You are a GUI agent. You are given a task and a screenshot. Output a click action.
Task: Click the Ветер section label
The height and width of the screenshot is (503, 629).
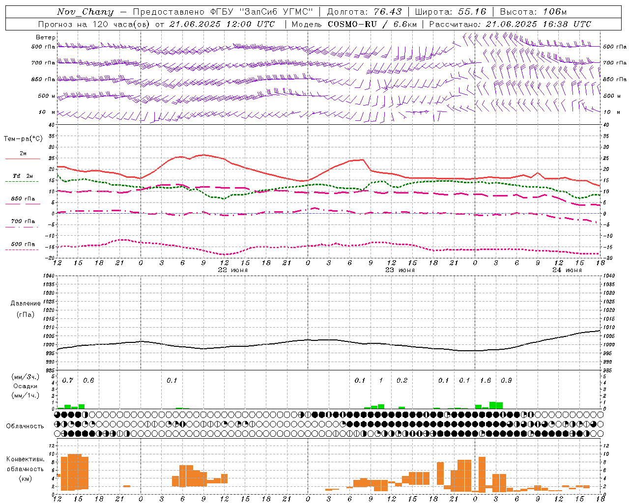[x=46, y=37]
